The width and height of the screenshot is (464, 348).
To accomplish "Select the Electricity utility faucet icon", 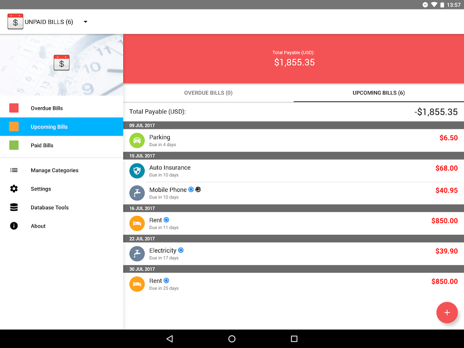I will pos(137,254).
